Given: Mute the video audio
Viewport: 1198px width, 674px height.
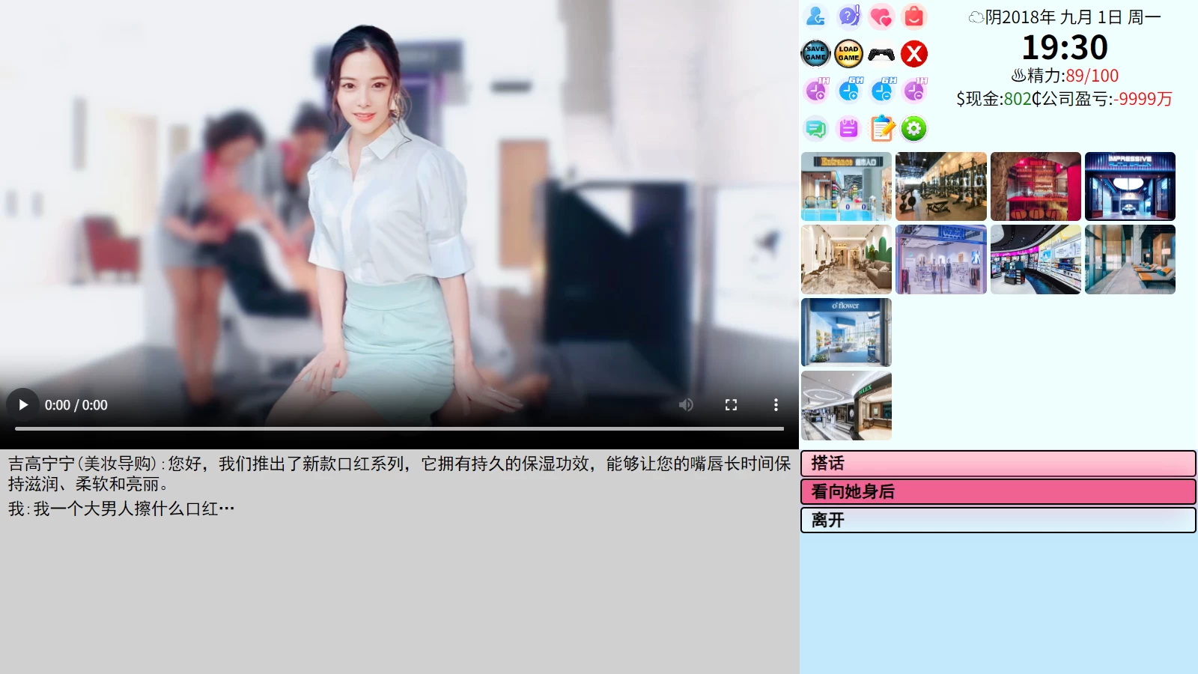Looking at the screenshot, I should click(x=686, y=404).
